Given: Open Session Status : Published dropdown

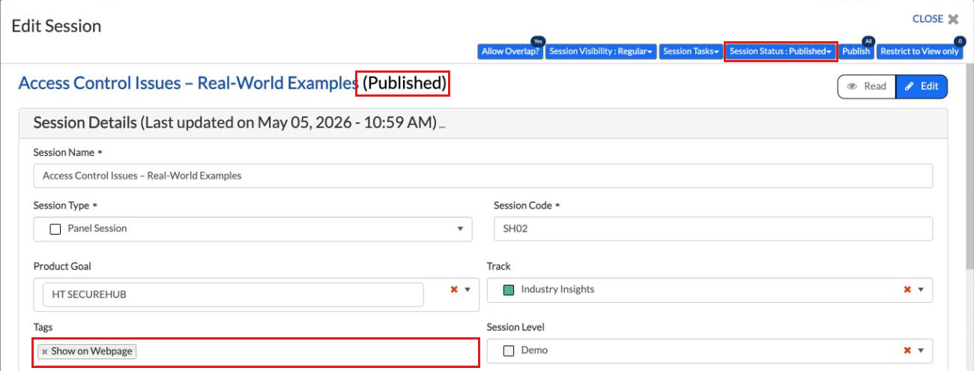Looking at the screenshot, I should [x=781, y=51].
